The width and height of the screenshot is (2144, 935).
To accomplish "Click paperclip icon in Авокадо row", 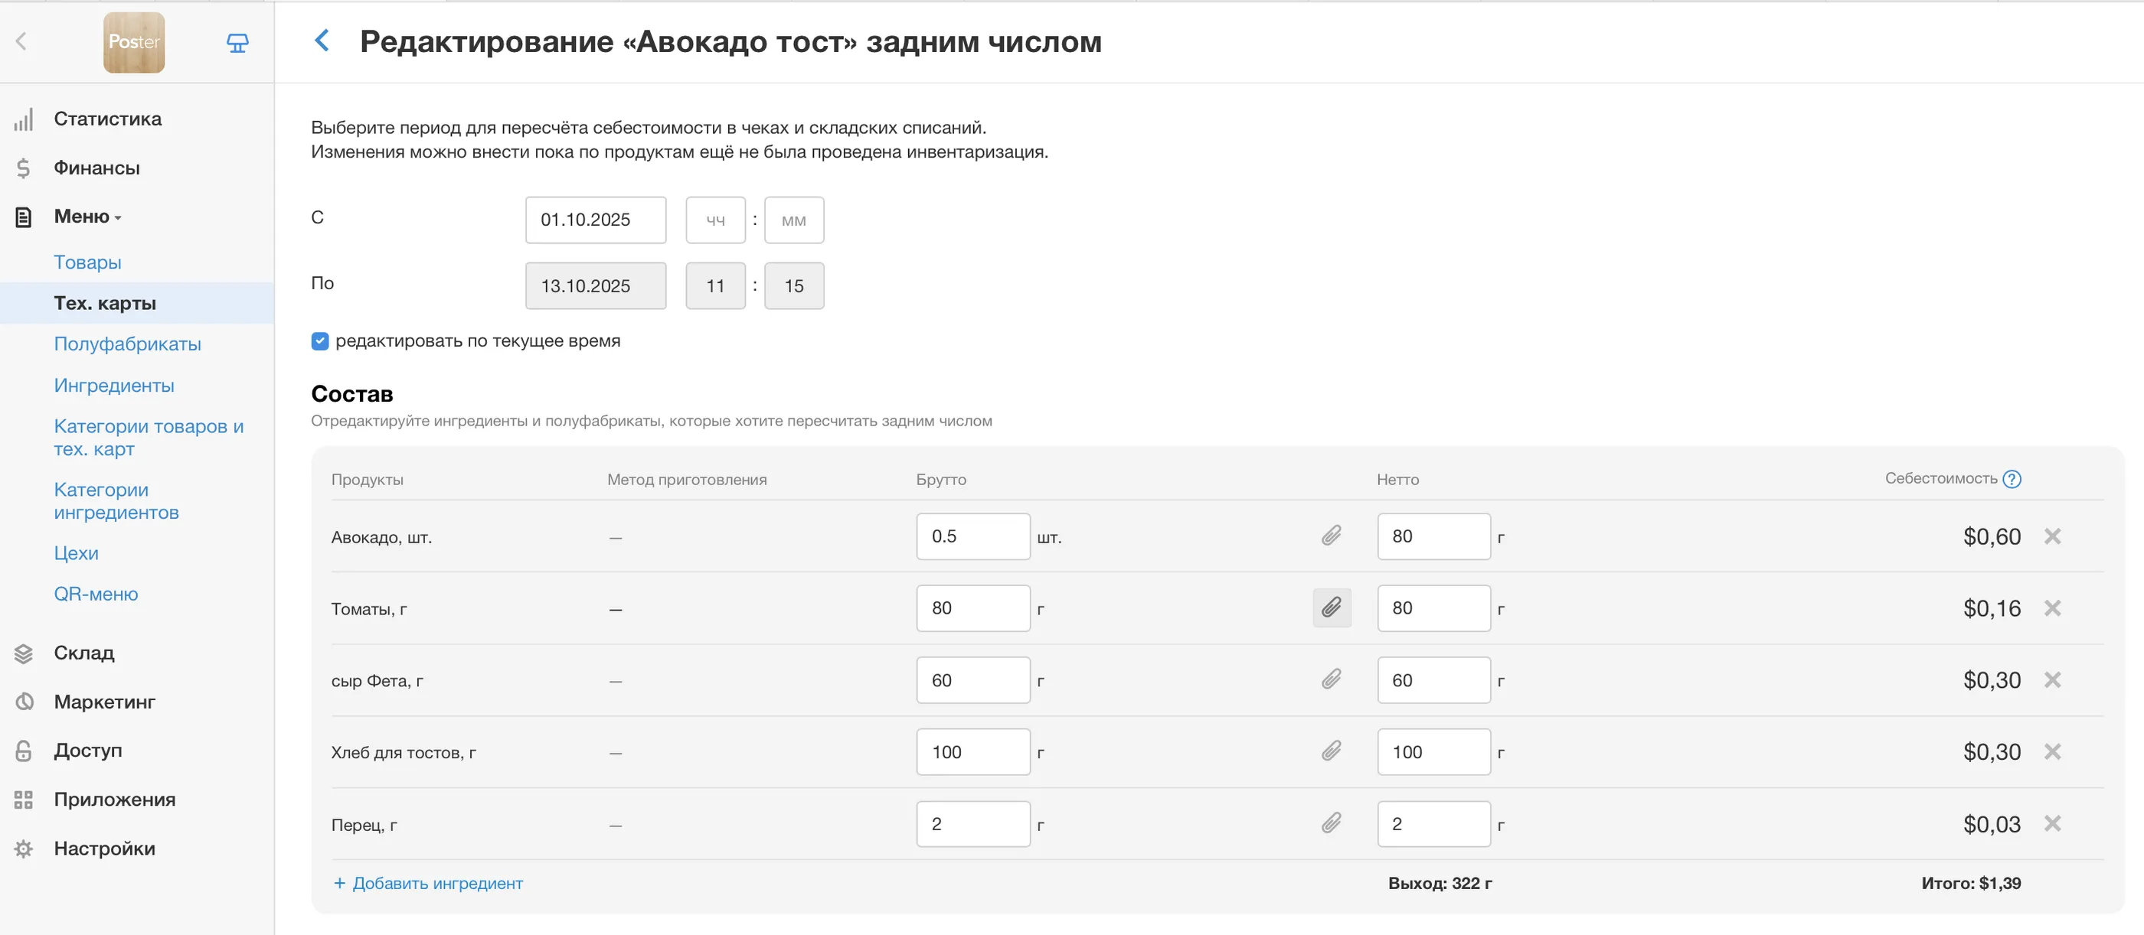I will coord(1331,536).
